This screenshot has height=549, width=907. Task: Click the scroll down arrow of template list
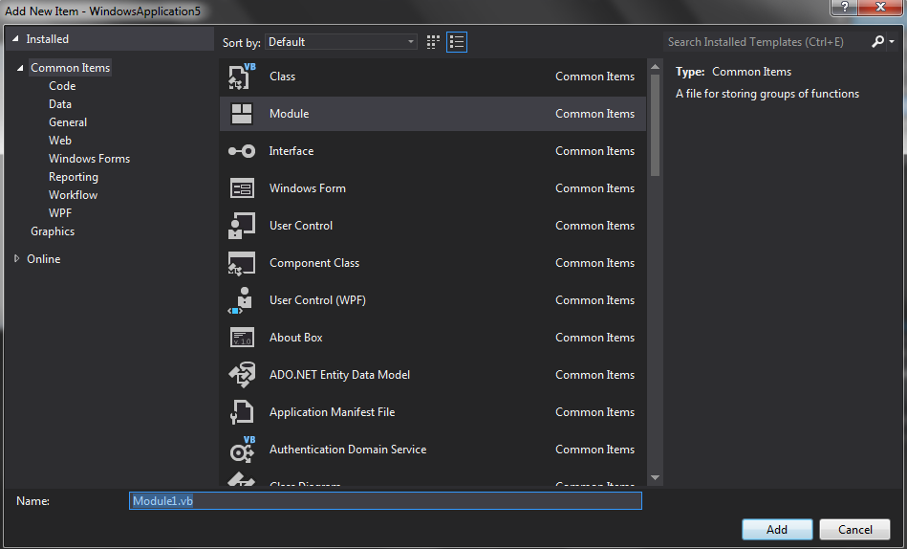click(x=655, y=478)
